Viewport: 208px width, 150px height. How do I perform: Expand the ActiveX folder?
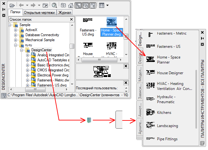click(15, 30)
